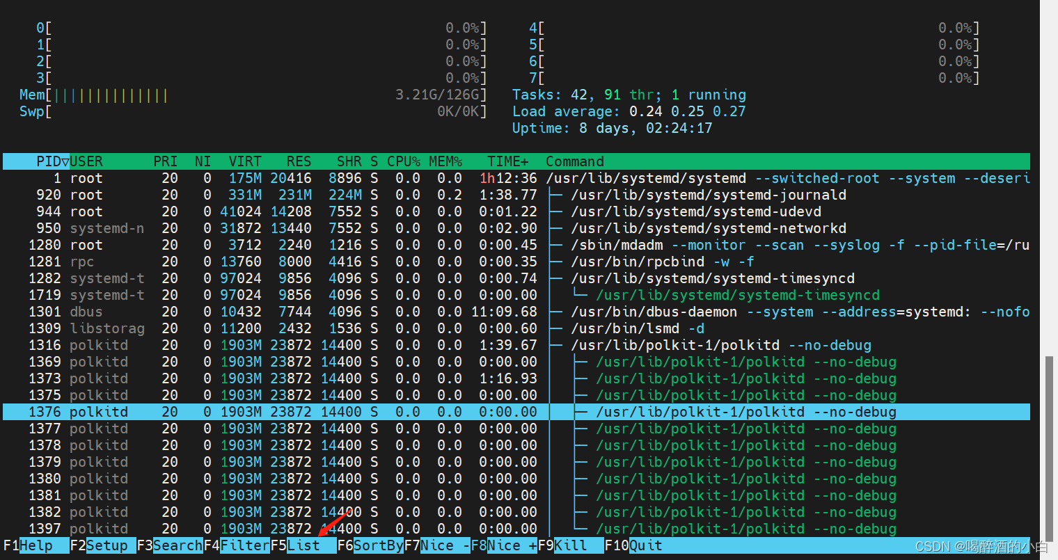
Task: Activate F3 Search
Action: 170,545
